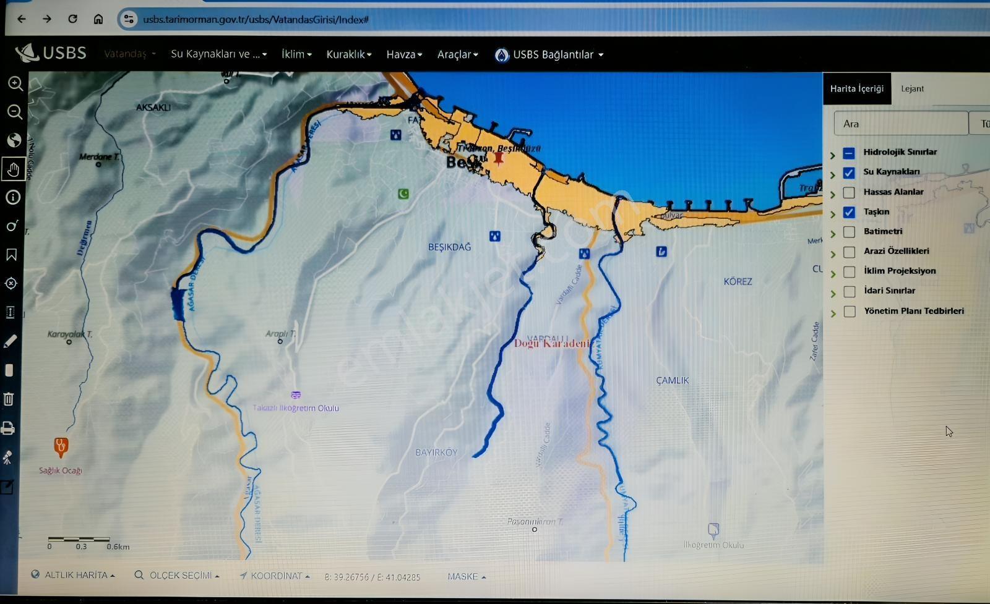Viewport: 990px width, 604px height.
Task: Open the İklim menu
Action: (296, 54)
